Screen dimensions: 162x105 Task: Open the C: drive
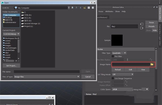pyautogui.click(x=23, y=12)
